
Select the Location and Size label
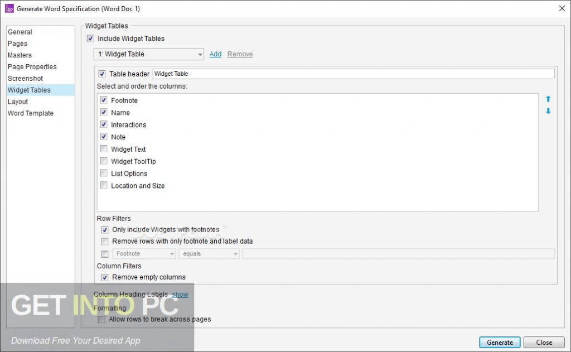pos(138,186)
